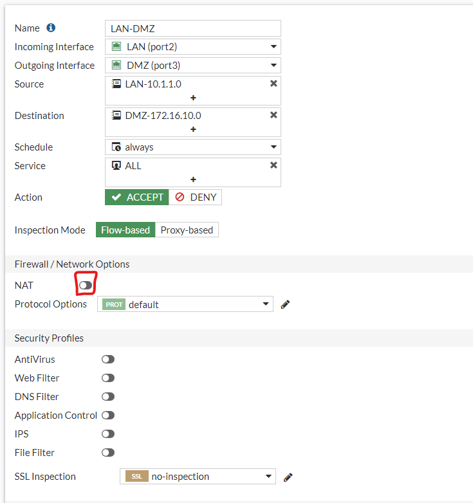Enable the DNS Filter toggle
This screenshot has width=473, height=503.
click(108, 396)
